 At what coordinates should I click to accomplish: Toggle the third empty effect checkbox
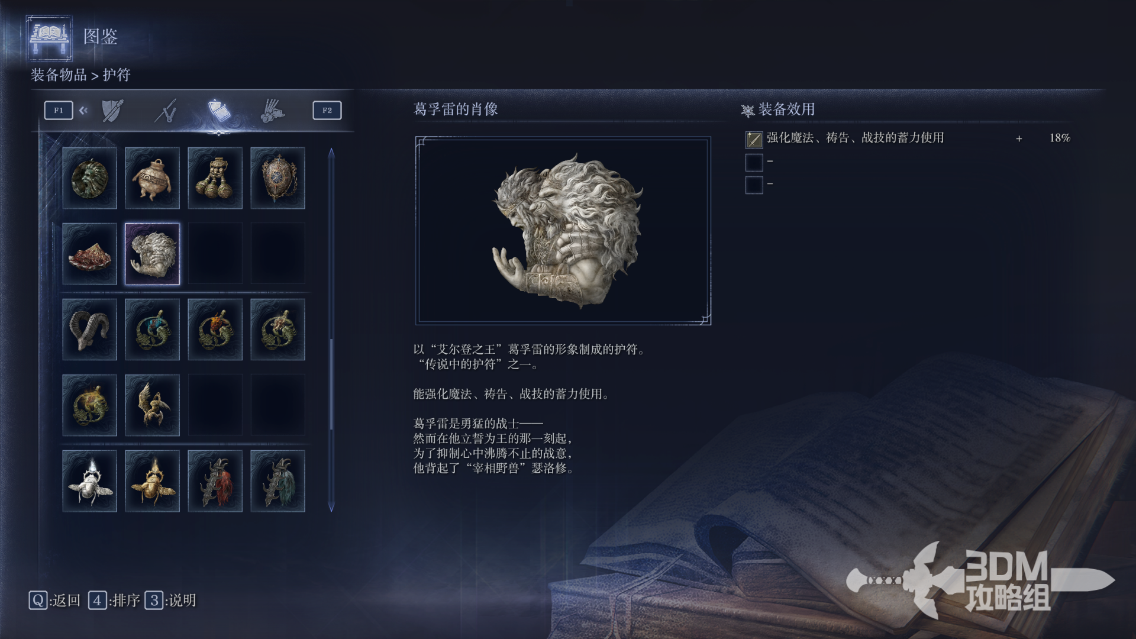(x=754, y=185)
